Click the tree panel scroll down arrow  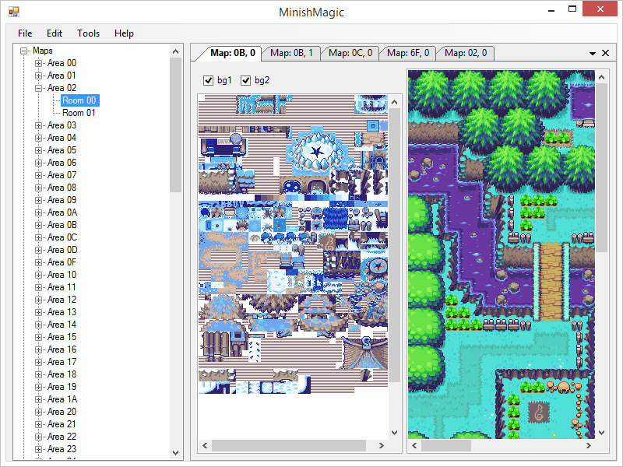176,453
